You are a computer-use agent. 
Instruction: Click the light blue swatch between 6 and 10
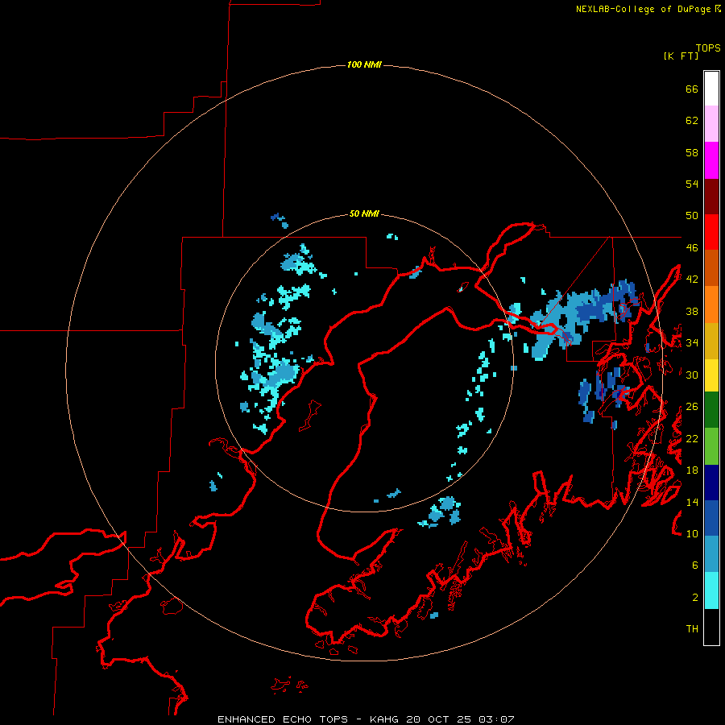point(711,554)
